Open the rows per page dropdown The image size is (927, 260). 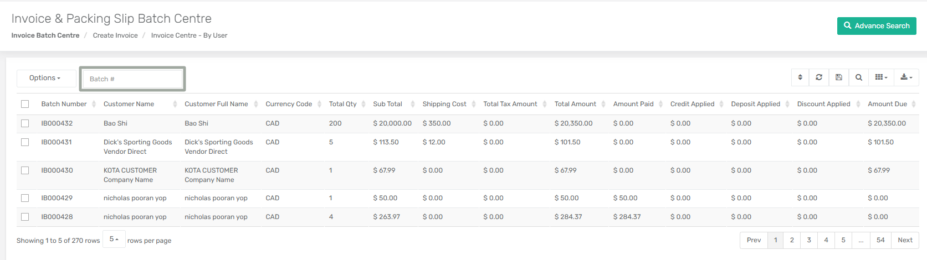[114, 239]
